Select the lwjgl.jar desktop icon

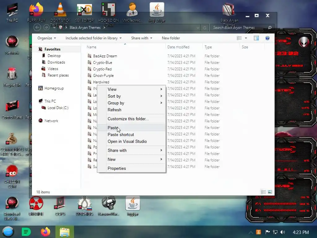coord(132,206)
